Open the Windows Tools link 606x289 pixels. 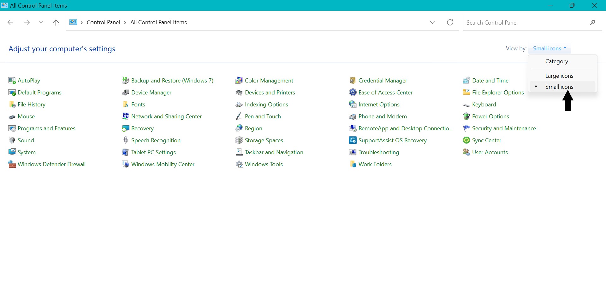pyautogui.click(x=264, y=164)
